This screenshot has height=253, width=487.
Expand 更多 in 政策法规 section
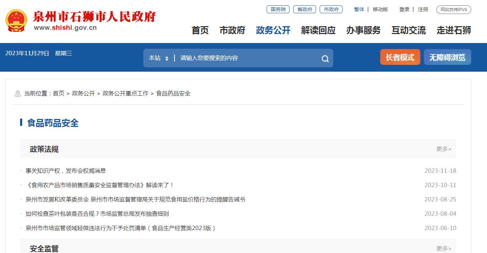point(444,149)
